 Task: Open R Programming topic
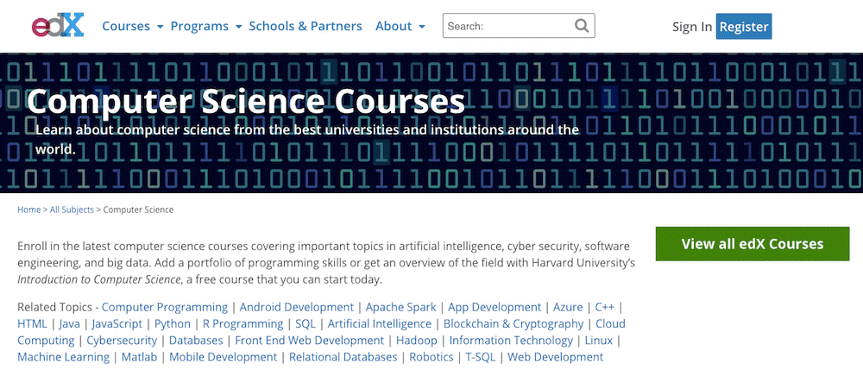[x=243, y=323]
